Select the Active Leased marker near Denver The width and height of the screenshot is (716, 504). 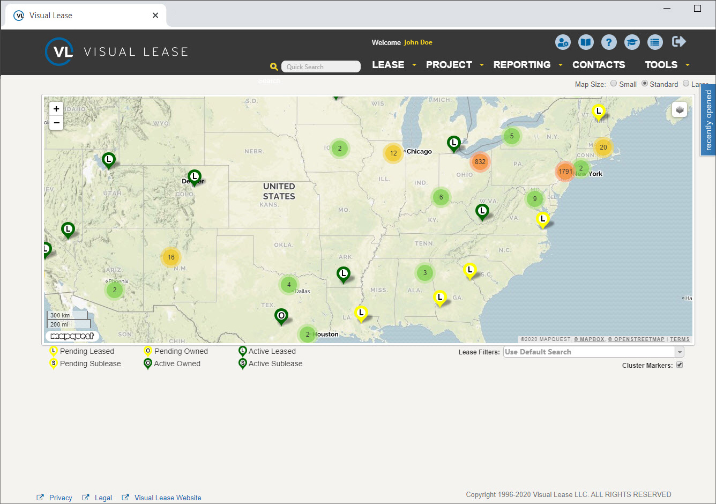(195, 177)
